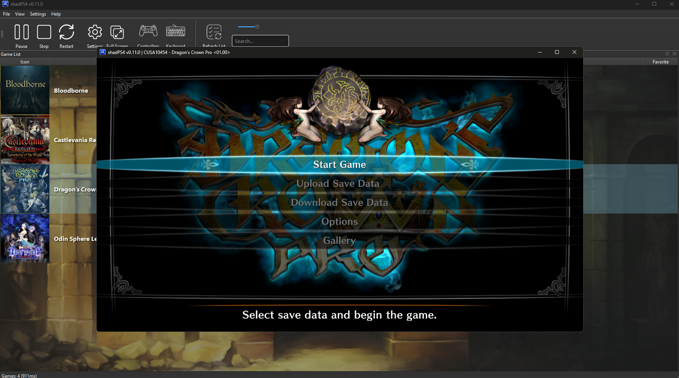
Task: Open the View menu
Action: pyautogui.click(x=20, y=14)
